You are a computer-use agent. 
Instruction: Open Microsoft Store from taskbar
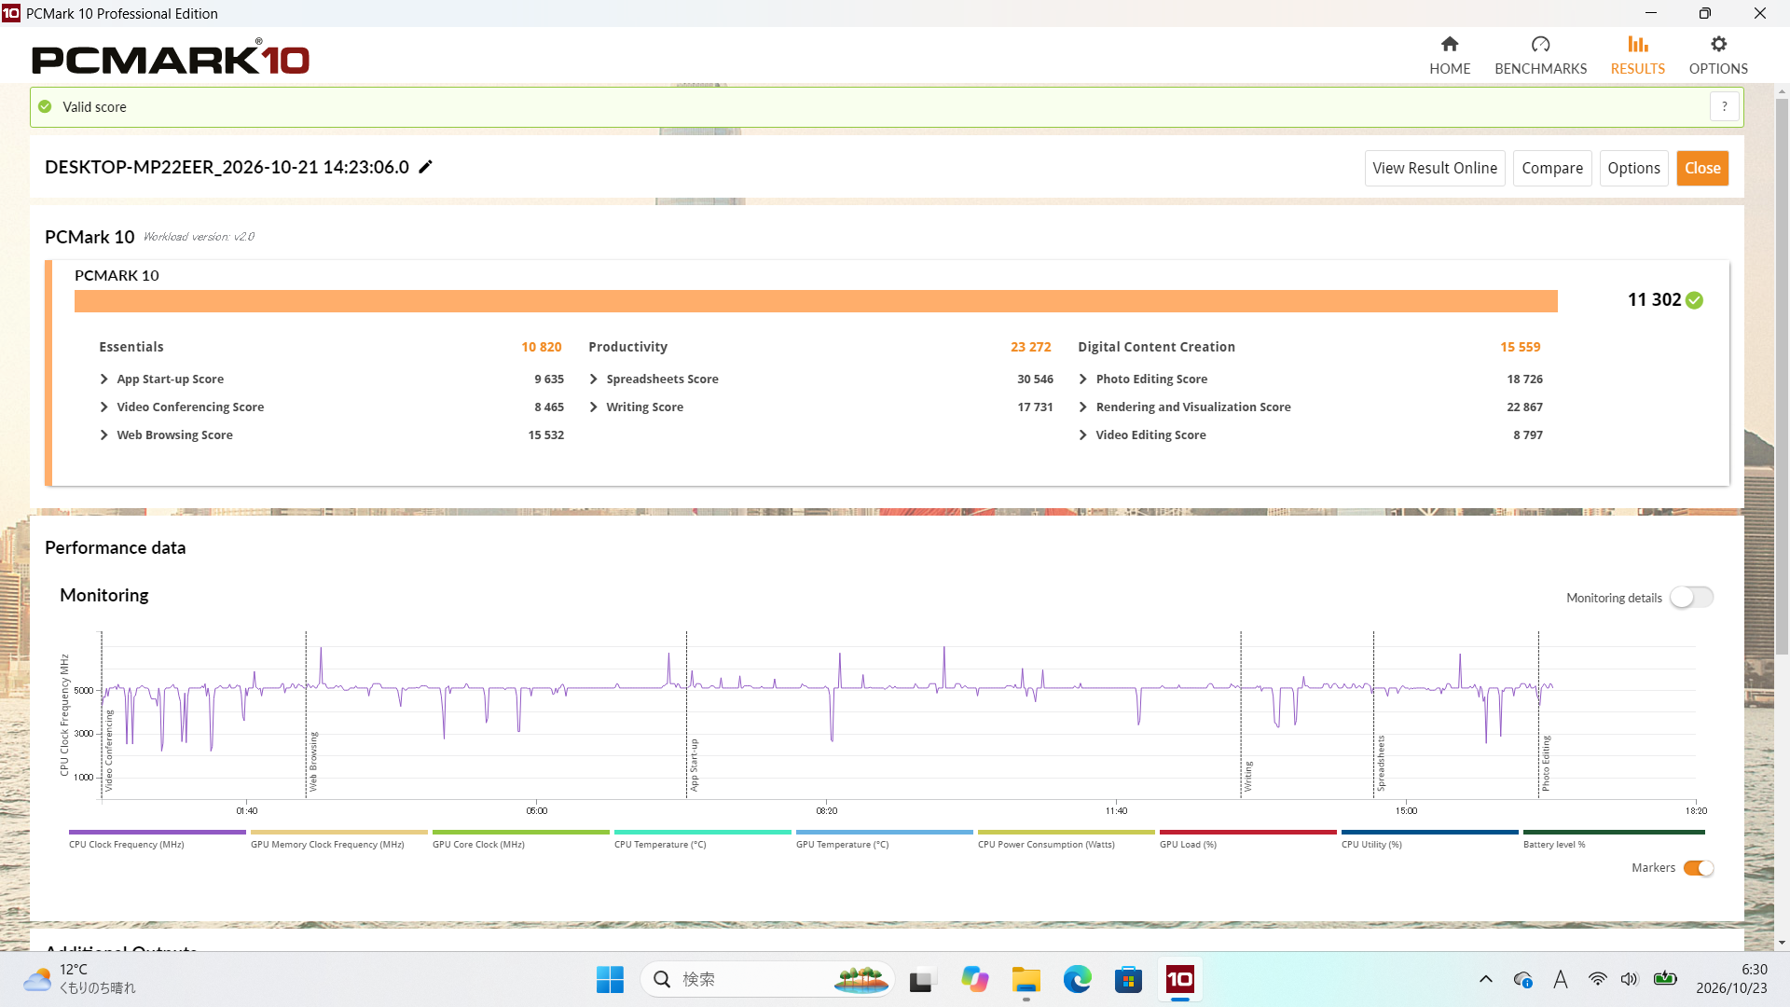click(1128, 979)
